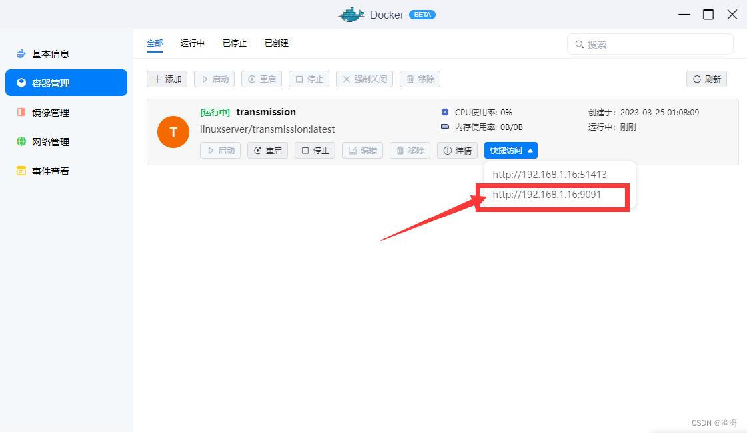Image resolution: width=747 pixels, height=433 pixels.
Task: Collapse the 快捷访问 dropdown arrow
Action: coord(530,150)
